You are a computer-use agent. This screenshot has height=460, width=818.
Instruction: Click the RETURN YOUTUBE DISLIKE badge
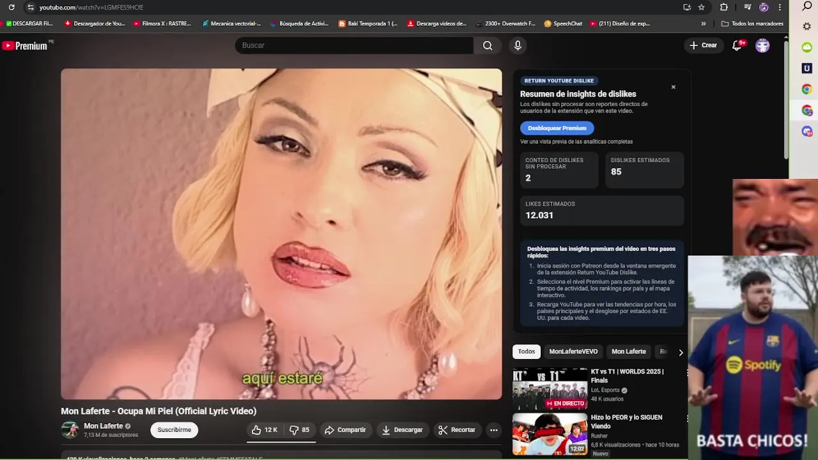tap(559, 80)
